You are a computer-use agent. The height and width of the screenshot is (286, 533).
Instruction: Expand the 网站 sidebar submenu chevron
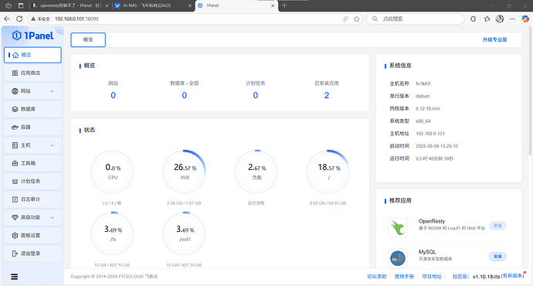coord(53,91)
